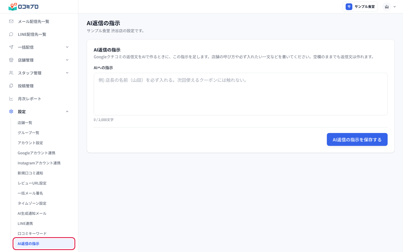The width and height of the screenshot is (403, 252).
Task: Click the people icon for スタッフ管理
Action: pos(11,73)
